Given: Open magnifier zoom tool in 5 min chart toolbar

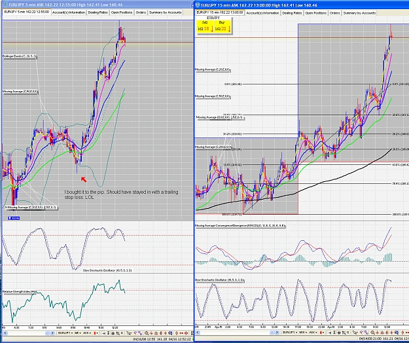Looking at the screenshot, I should [147, 333].
